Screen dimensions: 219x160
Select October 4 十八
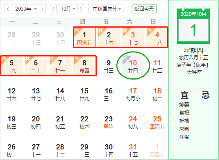coord(157,37)
